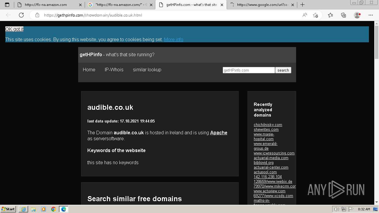This screenshot has width=379, height=213.
Task: Close the getHPinfo.com tab
Action: (x=222, y=5)
